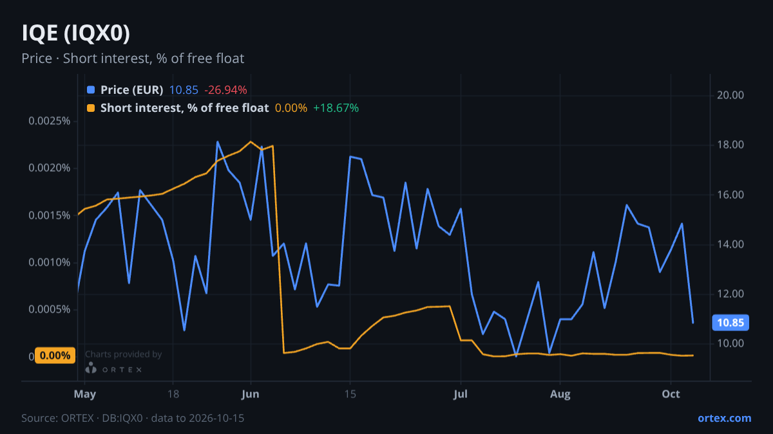Select the Price (EUR) legend label
The image size is (773, 434).
click(x=132, y=90)
